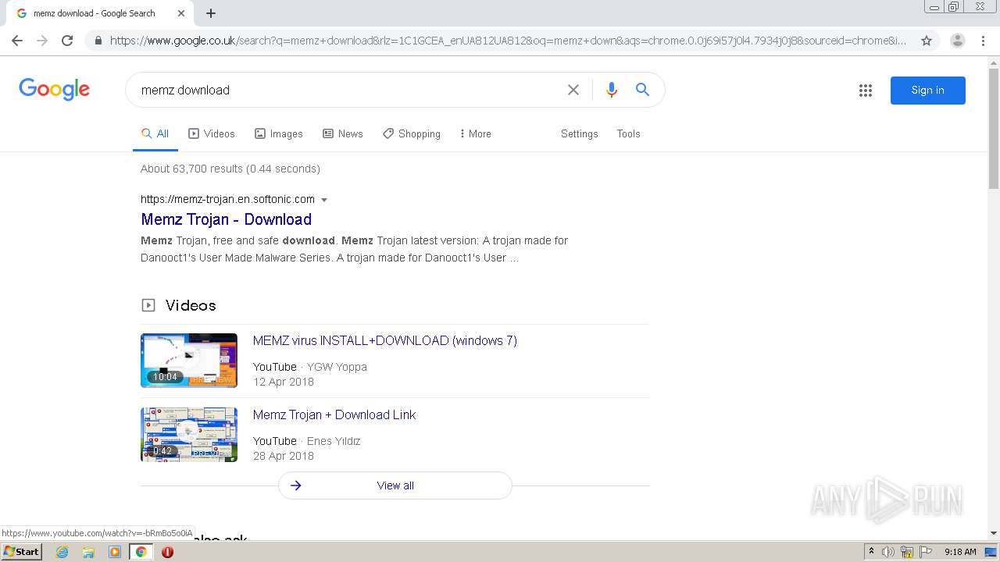Click the scrollbar down arrow
Image resolution: width=1000 pixels, height=562 pixels.
(994, 533)
